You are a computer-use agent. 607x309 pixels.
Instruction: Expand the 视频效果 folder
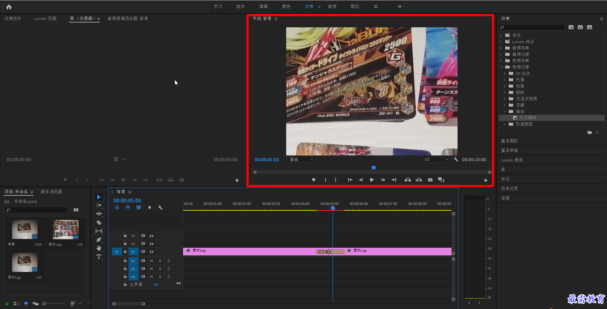tap(501, 61)
